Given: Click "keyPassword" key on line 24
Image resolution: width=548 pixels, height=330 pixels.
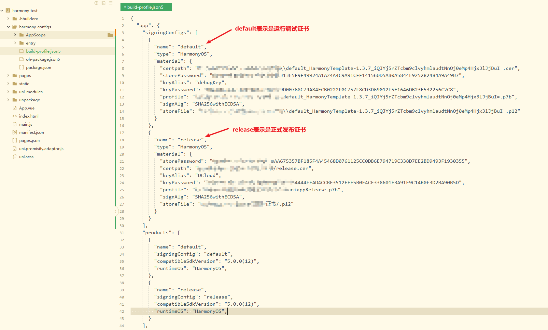Looking at the screenshot, I should coord(179,183).
